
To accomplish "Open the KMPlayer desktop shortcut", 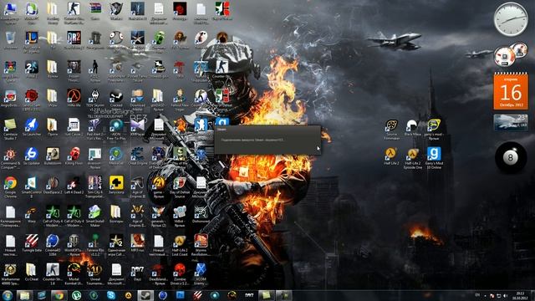I will tap(137, 125).
